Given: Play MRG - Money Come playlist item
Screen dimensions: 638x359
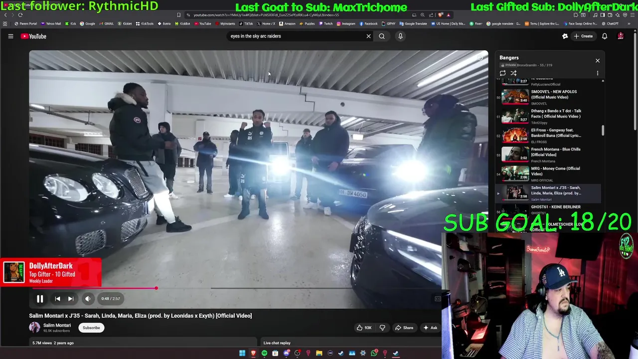Looking at the screenshot, I should point(548,174).
